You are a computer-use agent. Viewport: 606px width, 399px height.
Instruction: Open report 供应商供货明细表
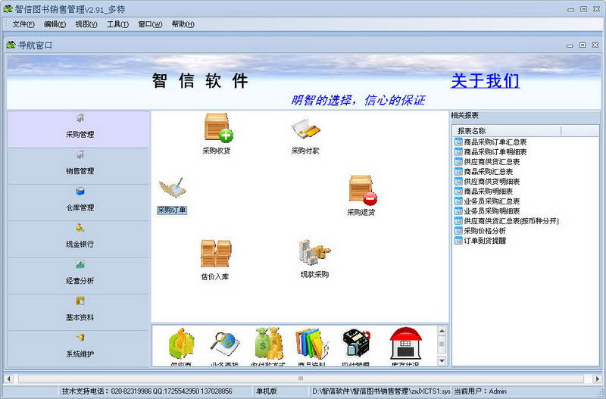pos(488,181)
